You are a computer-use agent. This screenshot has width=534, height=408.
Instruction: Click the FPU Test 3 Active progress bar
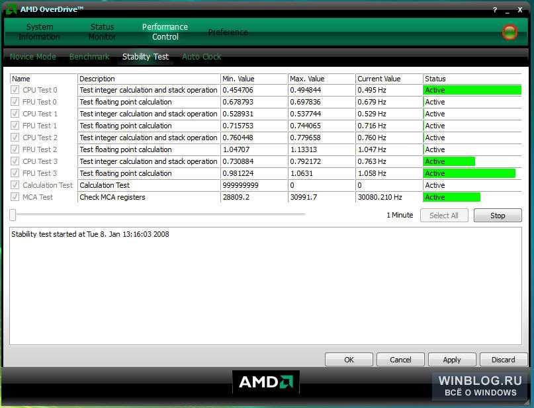pyautogui.click(x=469, y=173)
